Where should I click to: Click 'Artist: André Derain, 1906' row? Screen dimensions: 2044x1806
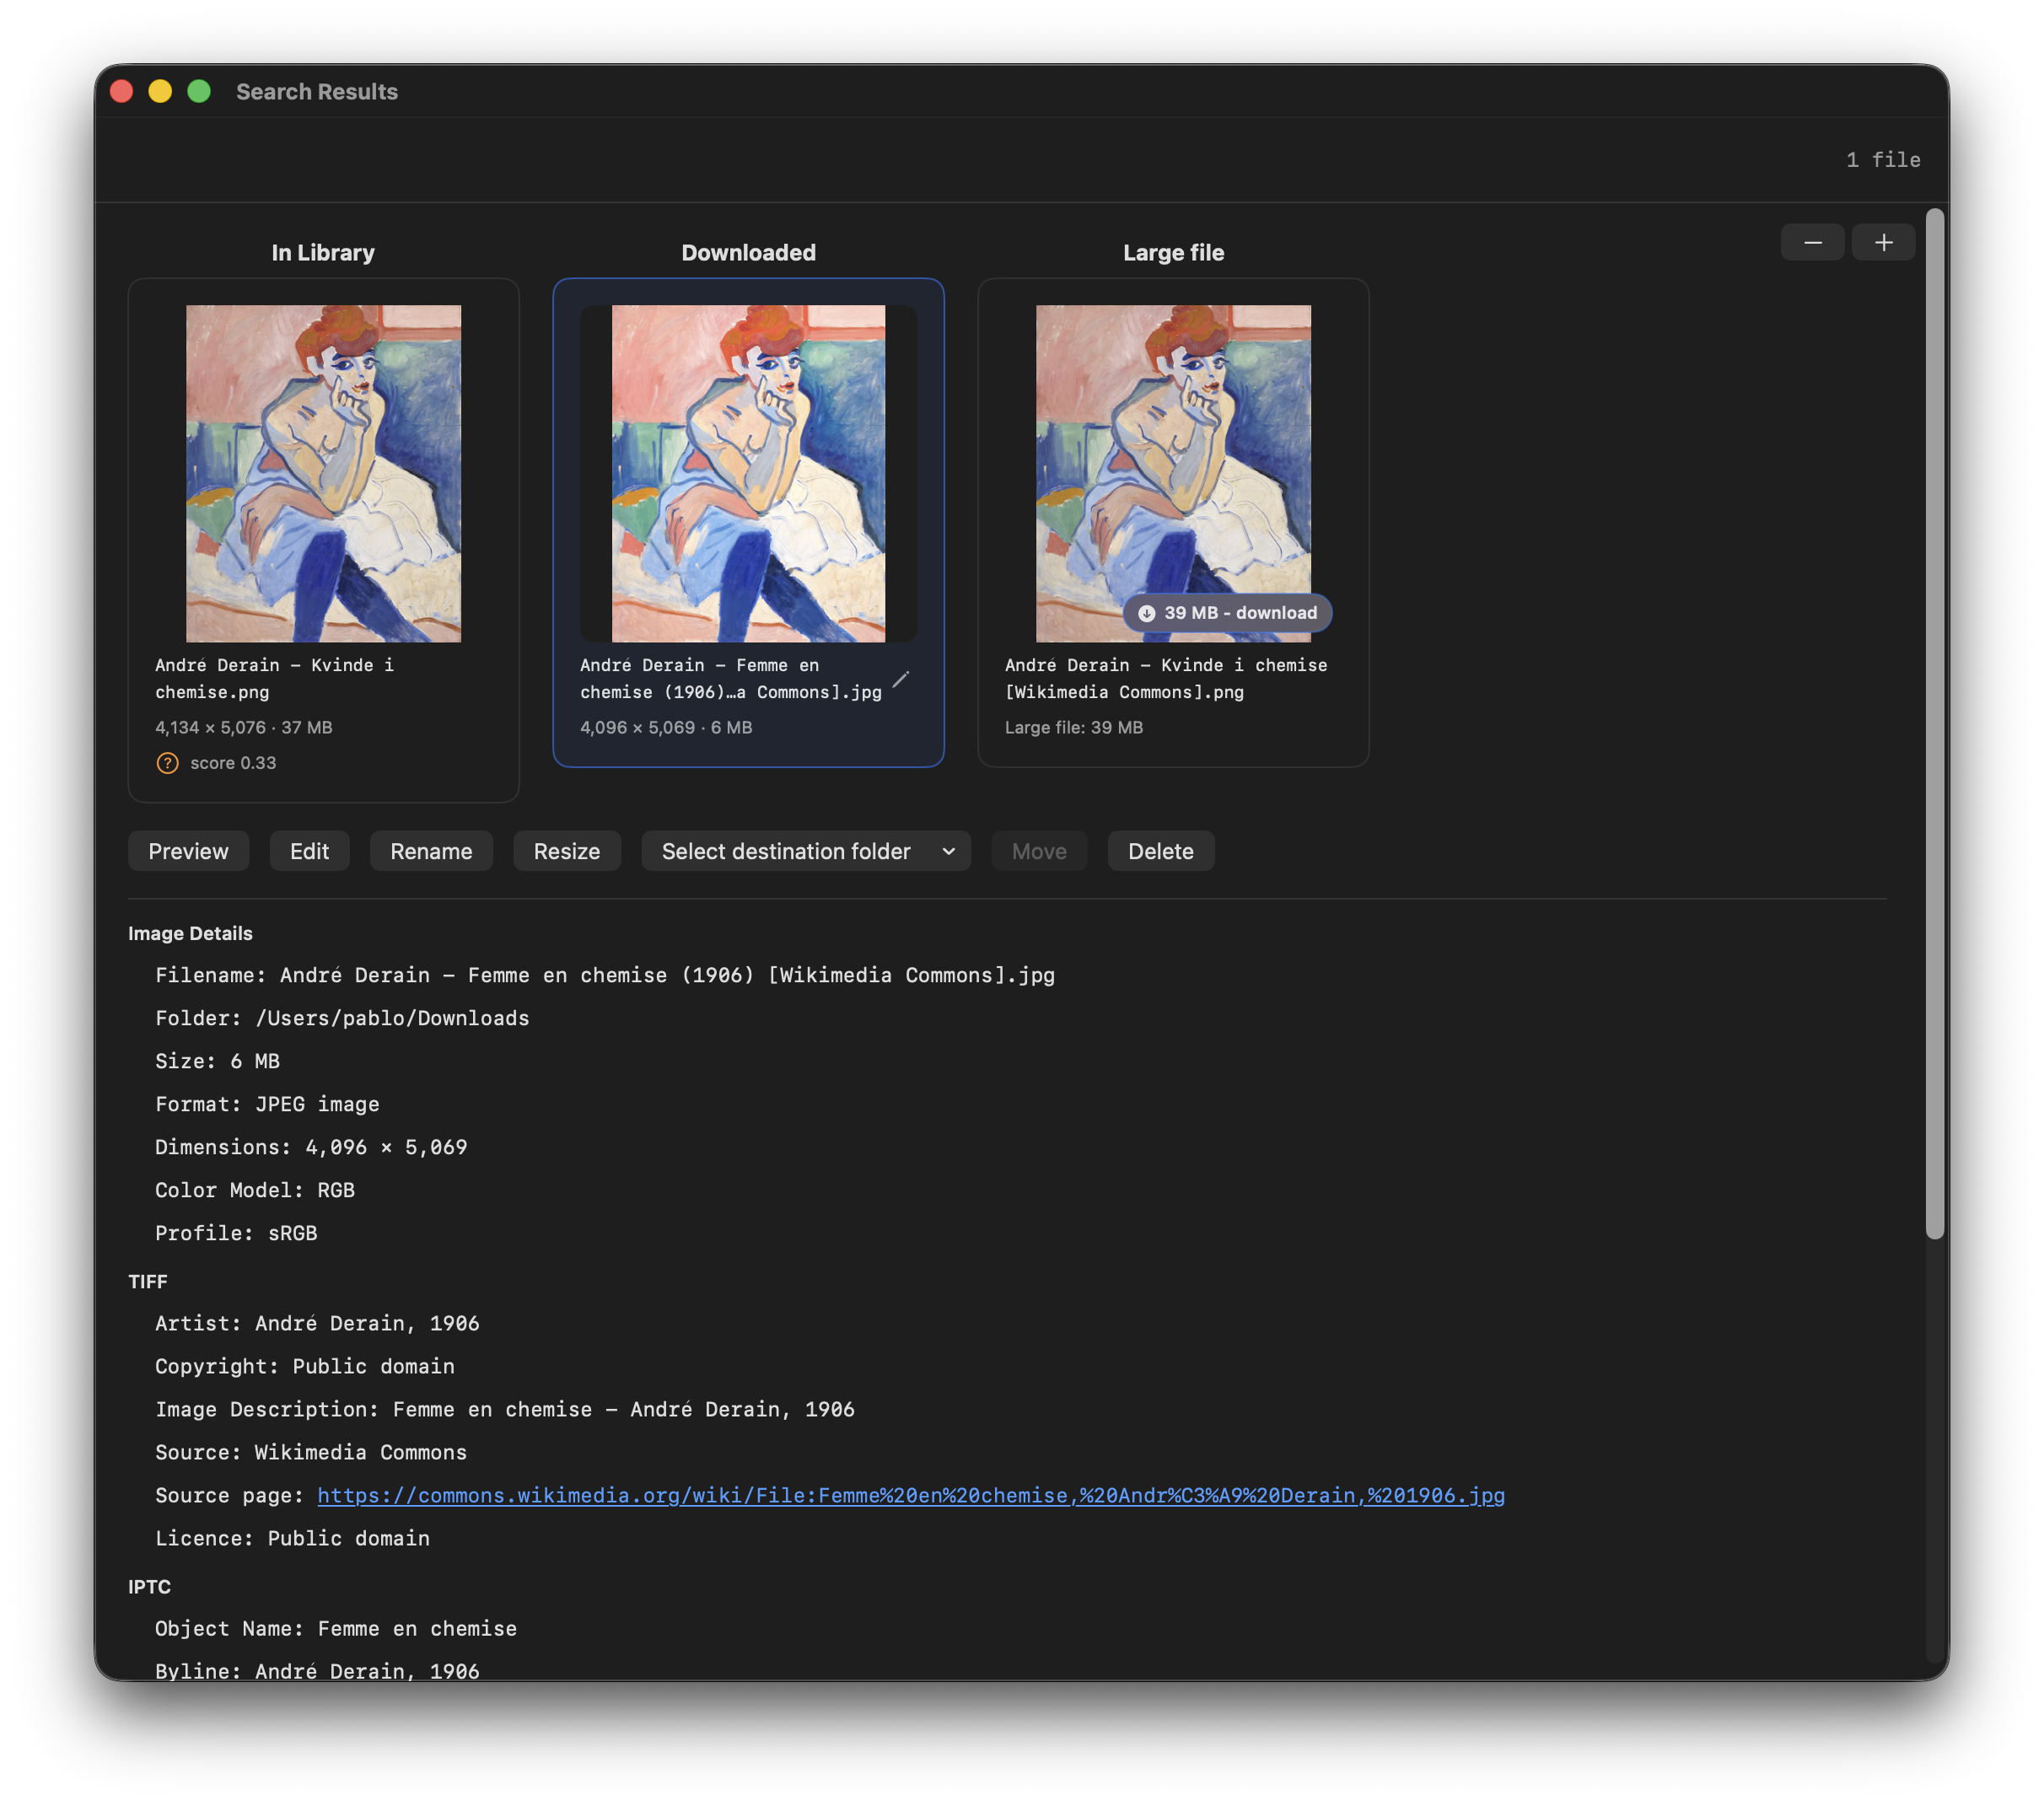(x=317, y=1323)
